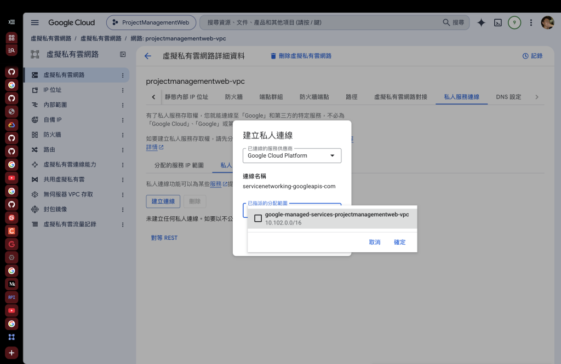Check google-managed-services-projectmanagementweb-vpc range checkbox
Viewport: 561px width, 364px height.
click(258, 218)
